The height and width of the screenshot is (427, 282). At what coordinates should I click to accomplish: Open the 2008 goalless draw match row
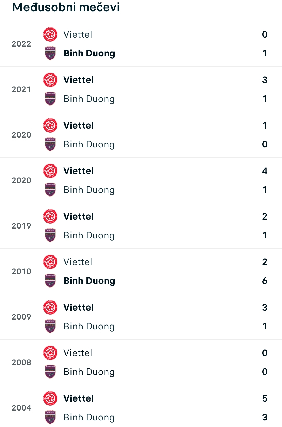(x=141, y=362)
